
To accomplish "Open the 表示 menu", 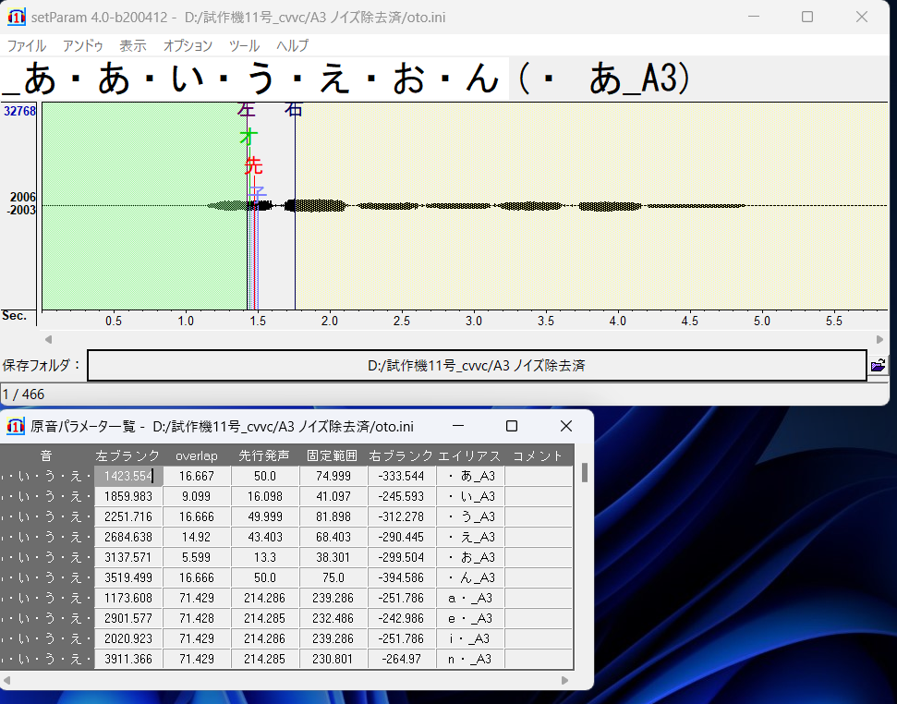I will coord(133,46).
